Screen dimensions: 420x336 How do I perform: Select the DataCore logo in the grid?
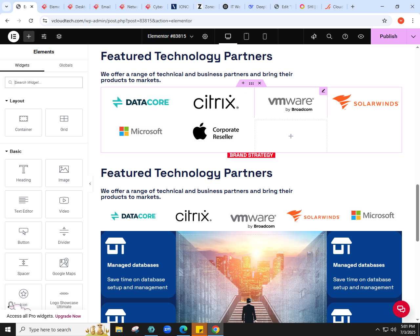141,102
